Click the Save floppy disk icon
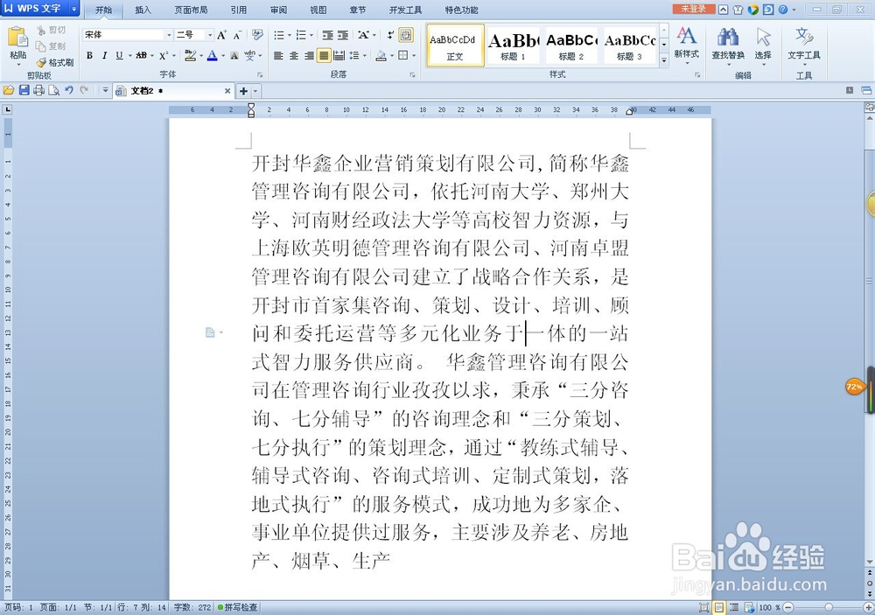Viewport: 875px width, 615px height. pos(24,90)
